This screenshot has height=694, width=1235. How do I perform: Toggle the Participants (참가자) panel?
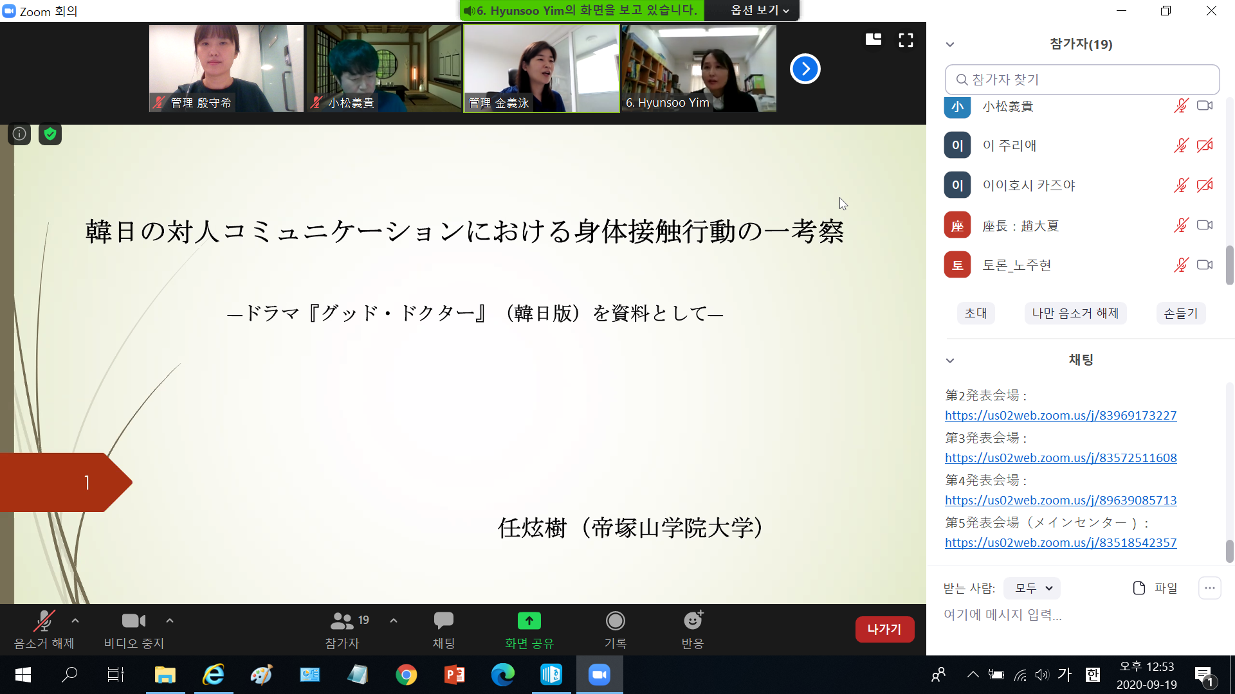point(342,621)
